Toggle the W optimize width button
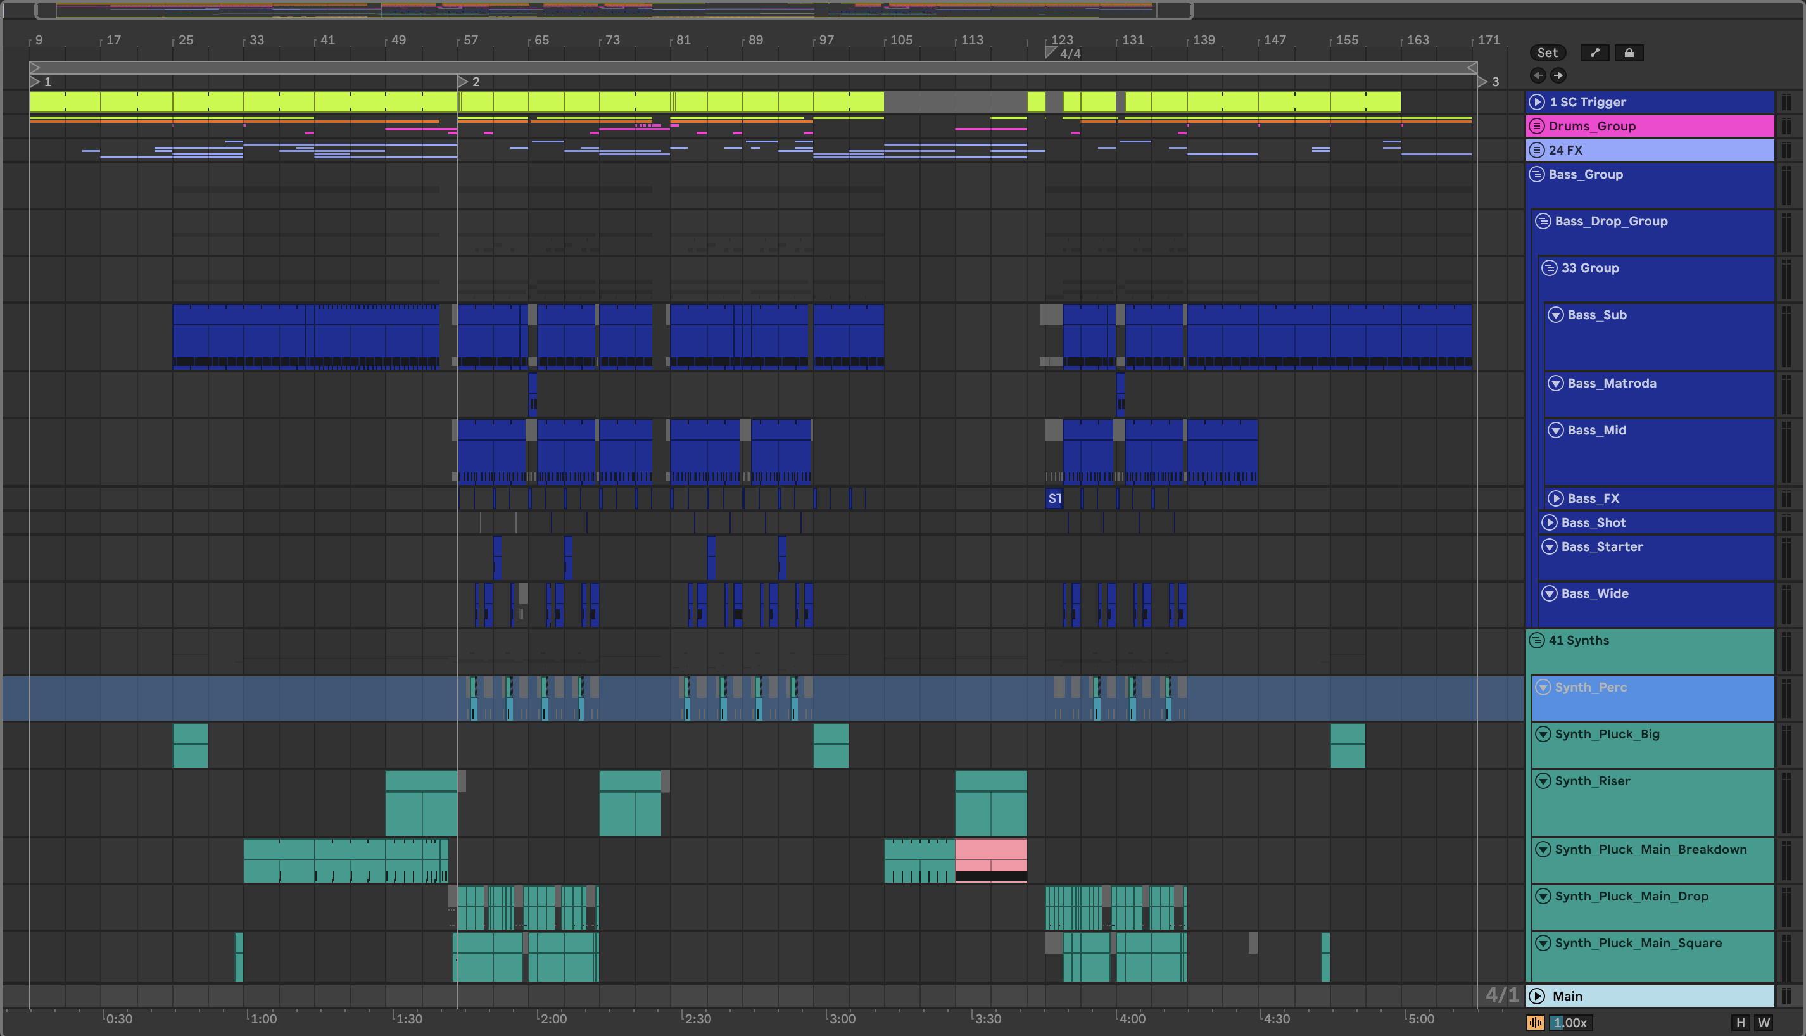 tap(1764, 1023)
